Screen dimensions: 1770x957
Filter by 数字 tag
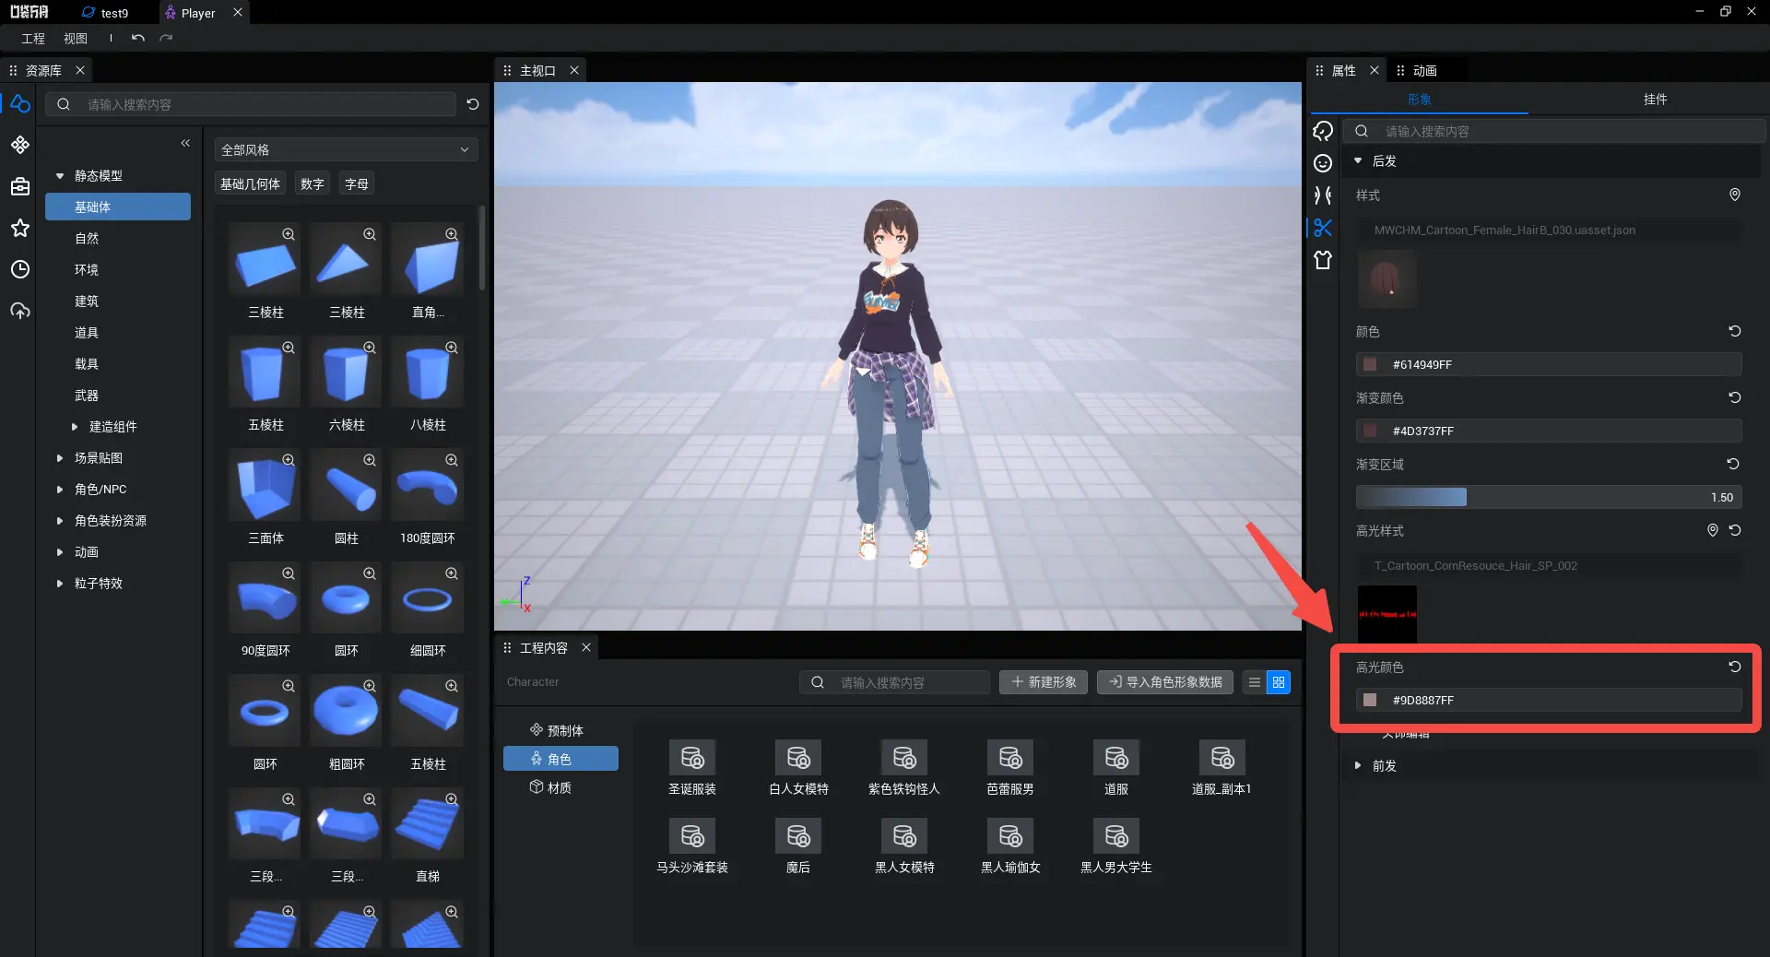coord(313,183)
